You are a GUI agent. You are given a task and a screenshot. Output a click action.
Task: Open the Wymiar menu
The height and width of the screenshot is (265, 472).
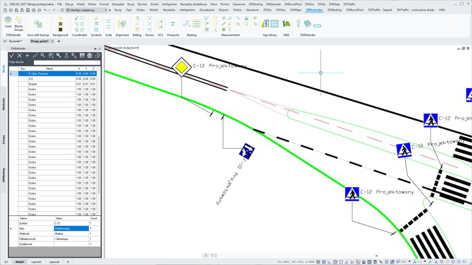click(x=142, y=4)
